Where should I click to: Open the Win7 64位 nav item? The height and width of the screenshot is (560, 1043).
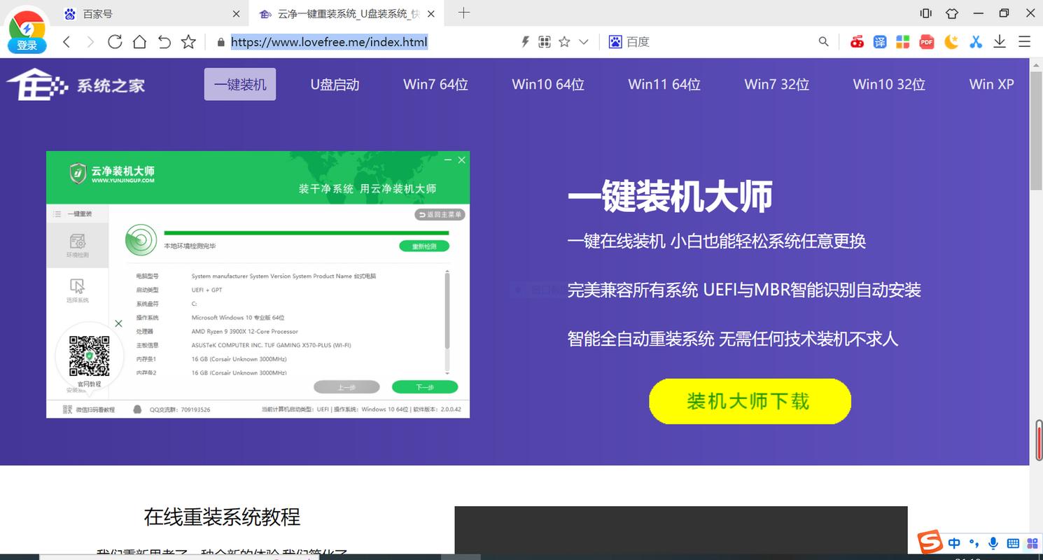pos(435,84)
